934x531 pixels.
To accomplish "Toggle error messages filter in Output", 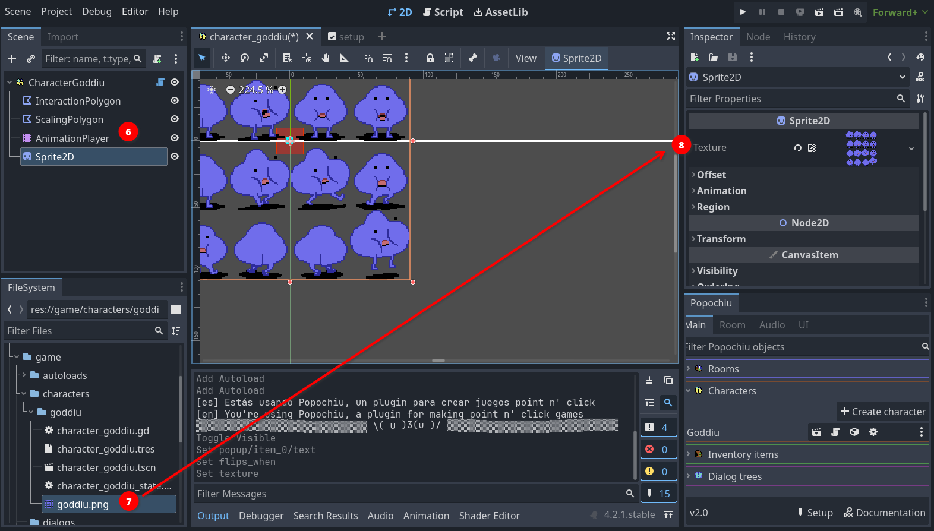I will pos(658,449).
